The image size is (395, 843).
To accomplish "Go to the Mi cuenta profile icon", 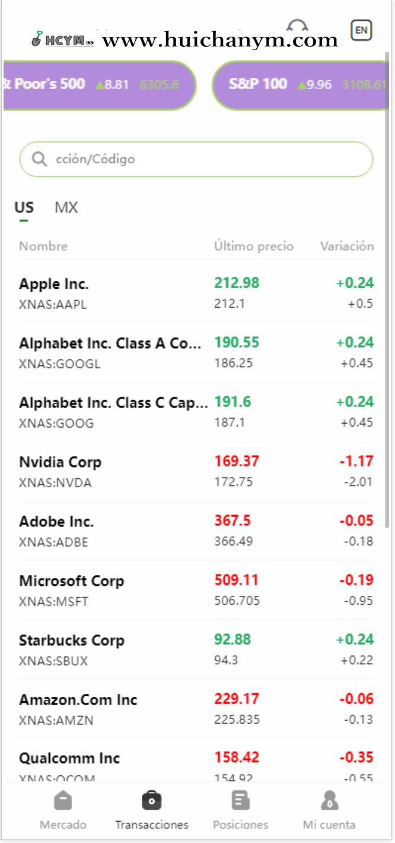I will (x=329, y=801).
